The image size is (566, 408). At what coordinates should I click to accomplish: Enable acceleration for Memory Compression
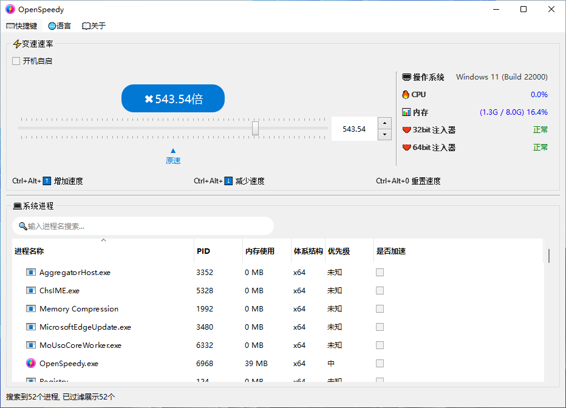(x=380, y=309)
